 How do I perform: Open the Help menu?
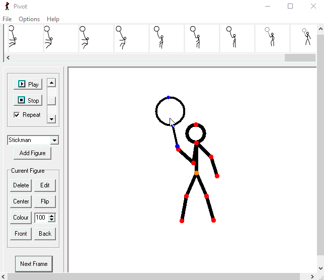(x=53, y=19)
